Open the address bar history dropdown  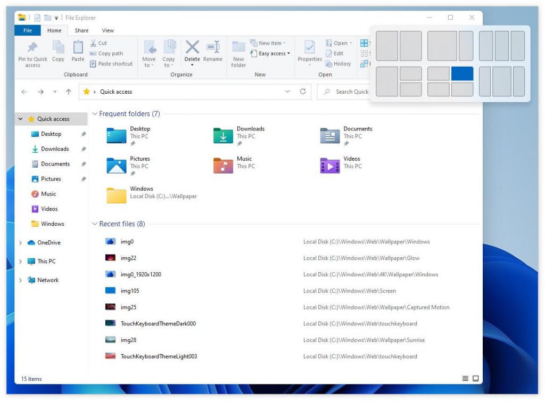pyautogui.click(x=288, y=92)
